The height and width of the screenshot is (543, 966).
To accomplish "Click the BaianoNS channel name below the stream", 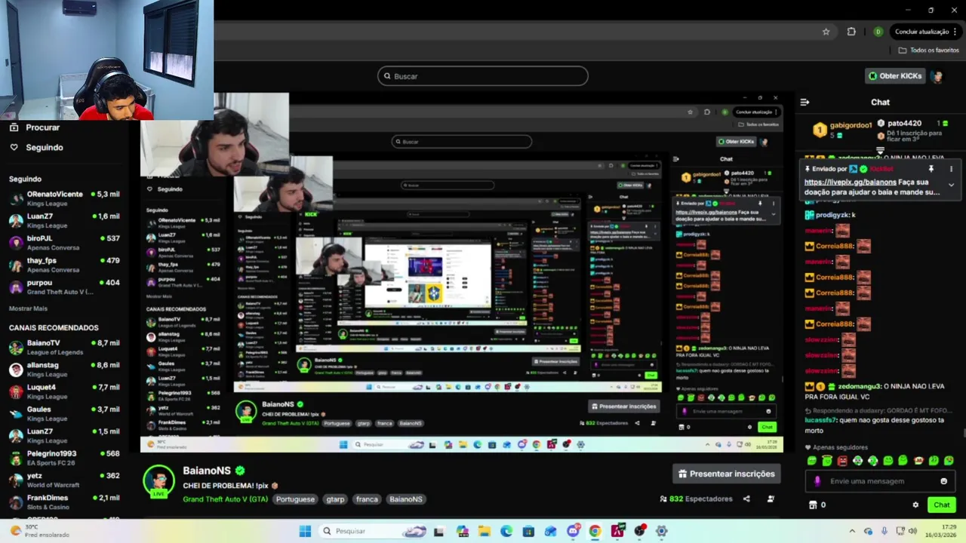I will (207, 471).
